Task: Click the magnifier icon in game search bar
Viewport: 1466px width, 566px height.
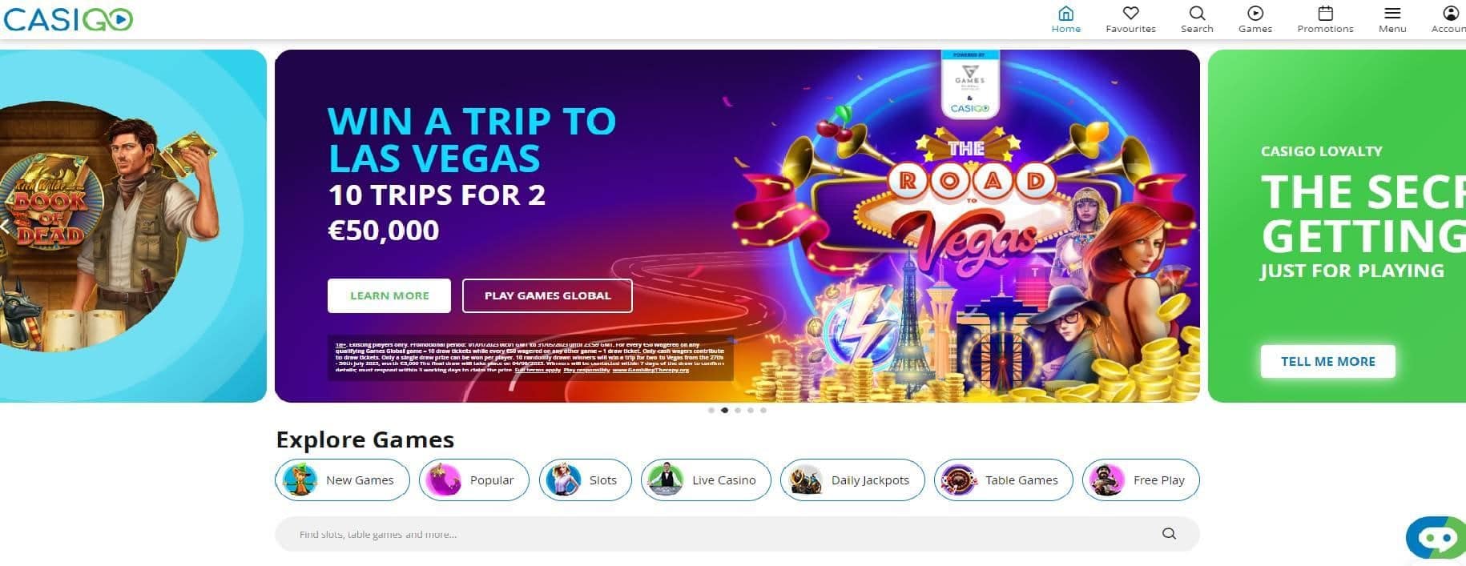Action: (x=1169, y=534)
